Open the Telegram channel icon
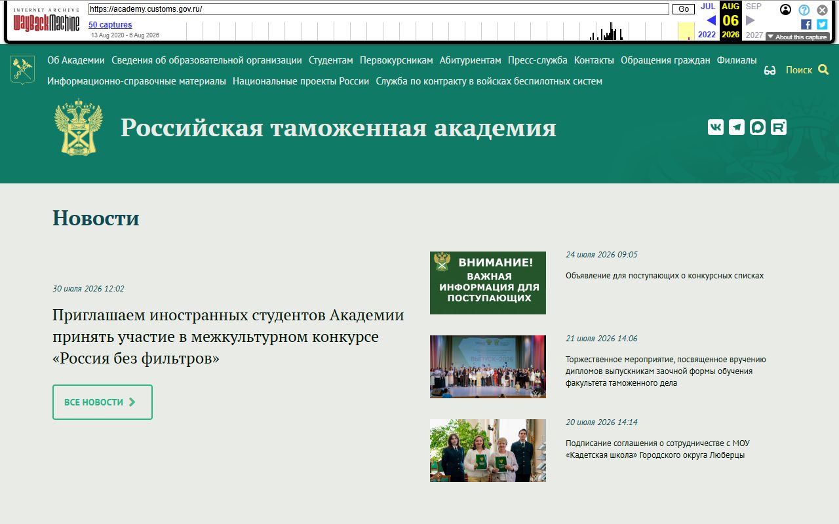This screenshot has height=524, width=839. 737,127
